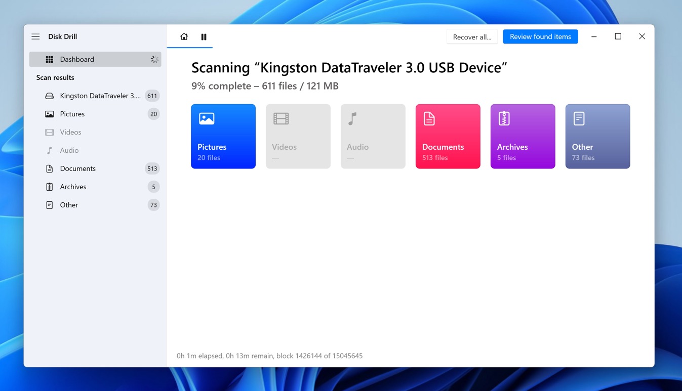
Task: Click the Documents sidebar icon
Action: [49, 168]
